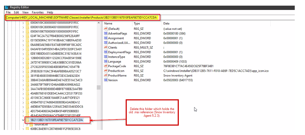Click the DeploymentFlags DWORD value icon
305x135 pixels.
tap(106, 52)
